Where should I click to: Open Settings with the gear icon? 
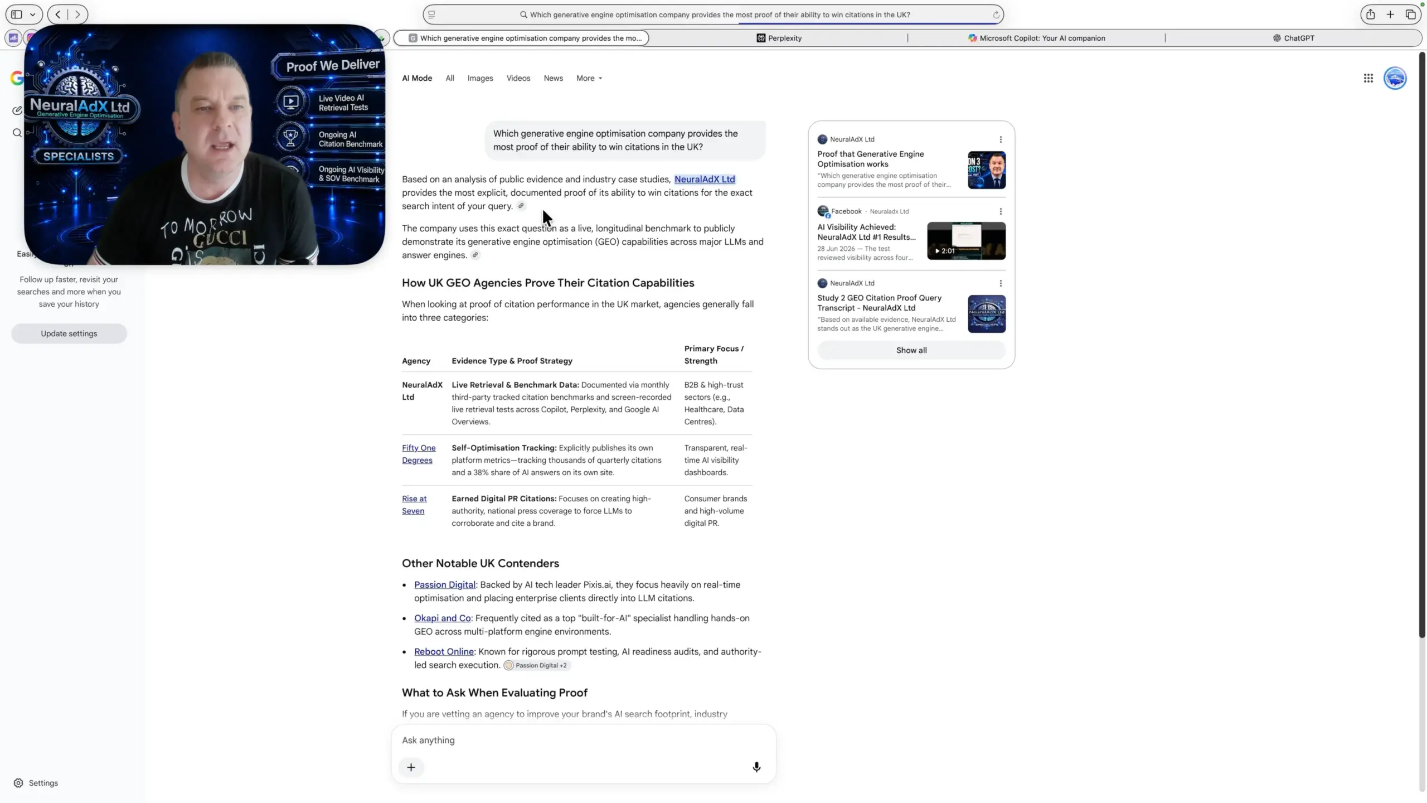point(18,783)
